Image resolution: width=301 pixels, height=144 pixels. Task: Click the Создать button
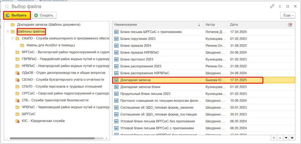point(44,15)
